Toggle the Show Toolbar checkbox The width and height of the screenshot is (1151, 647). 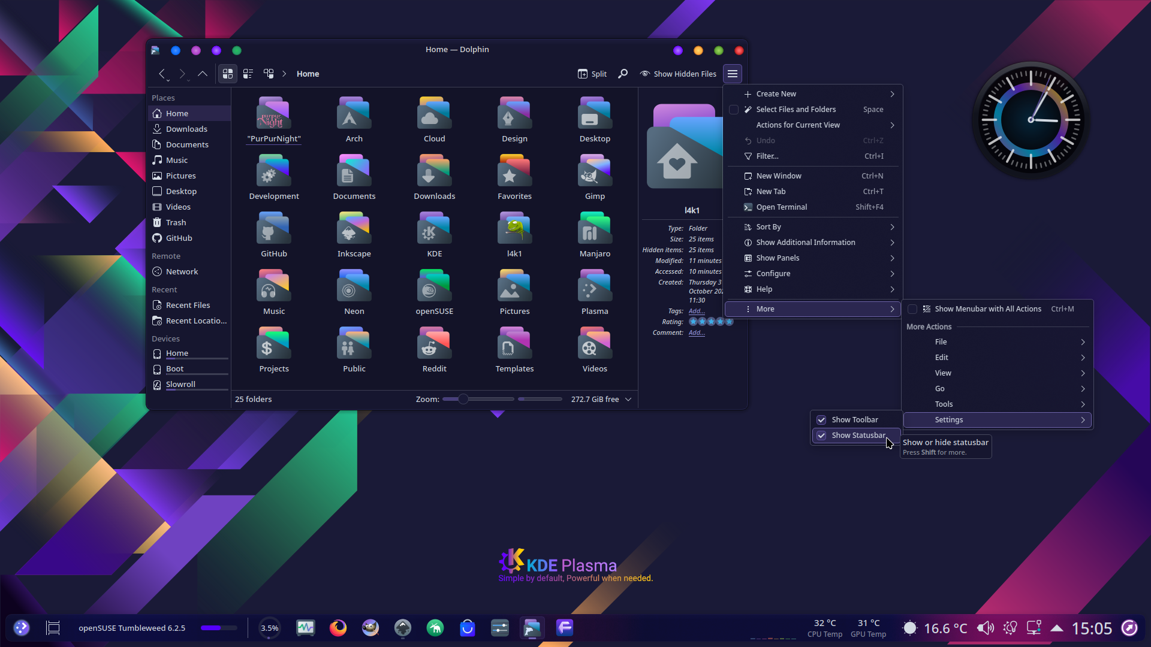(821, 420)
